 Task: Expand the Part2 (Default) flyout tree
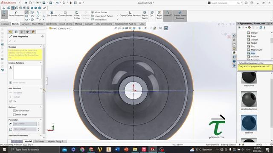coord(47,28)
